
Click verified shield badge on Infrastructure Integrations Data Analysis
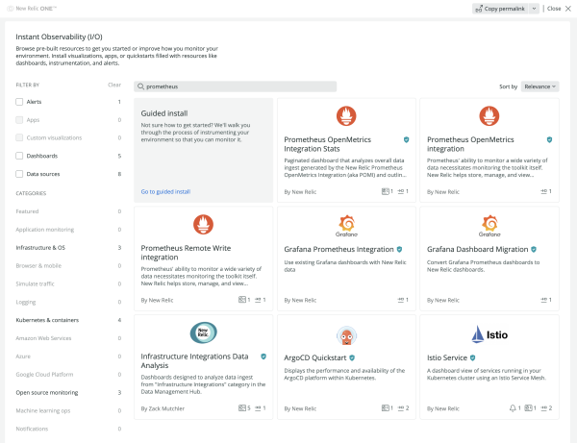pyautogui.click(x=263, y=357)
